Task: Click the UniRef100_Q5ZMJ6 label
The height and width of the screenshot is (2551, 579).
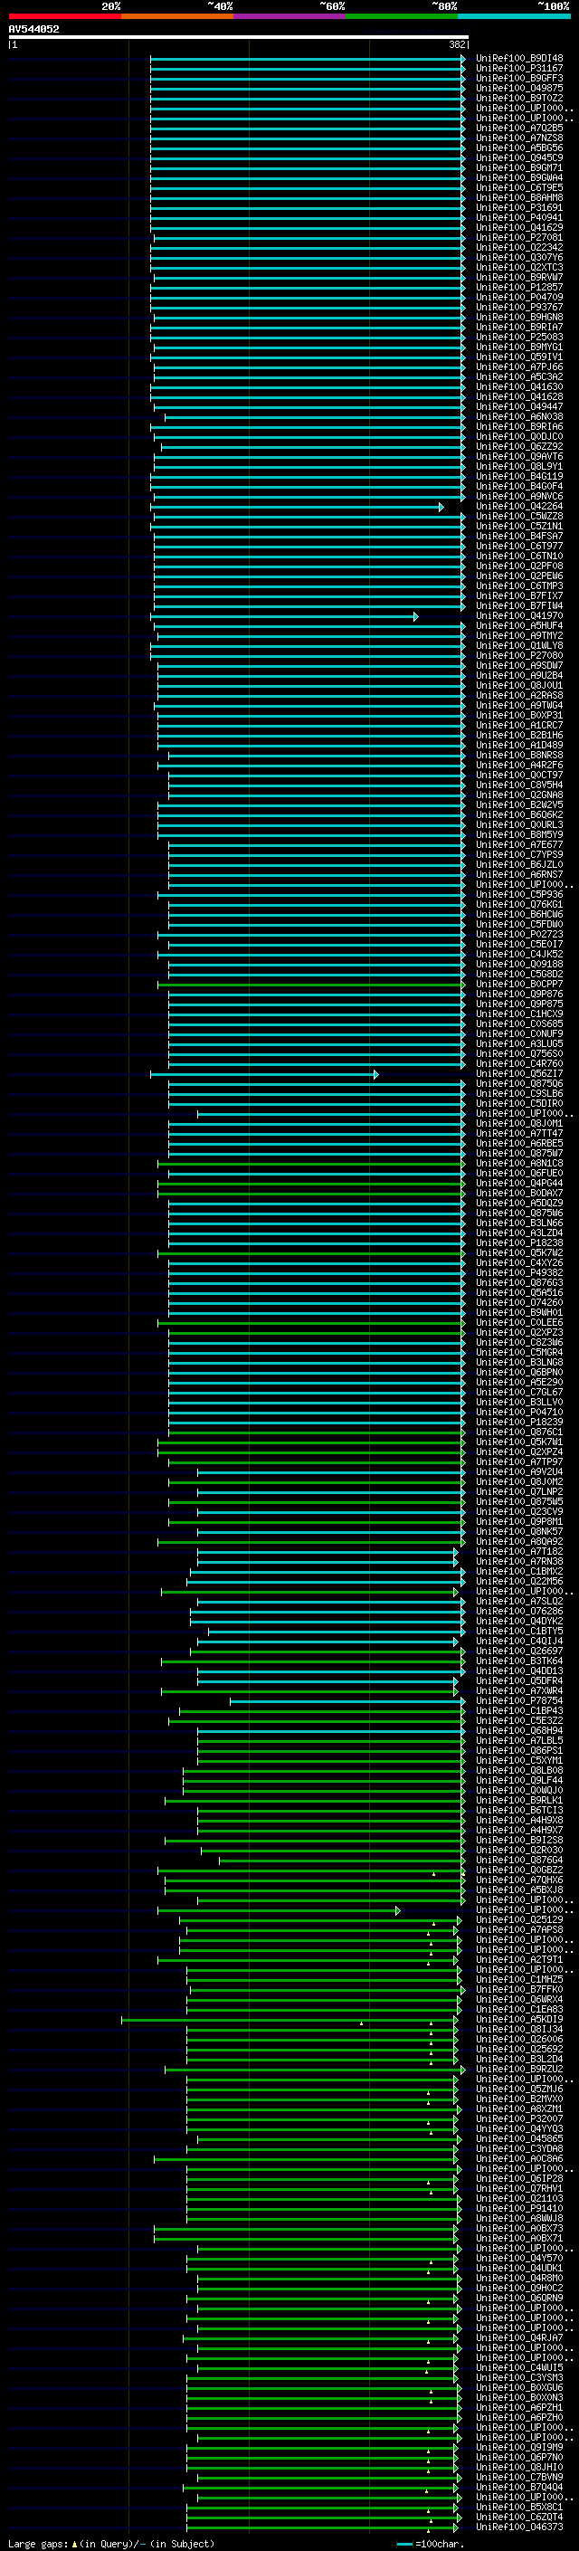Action: (518, 2089)
